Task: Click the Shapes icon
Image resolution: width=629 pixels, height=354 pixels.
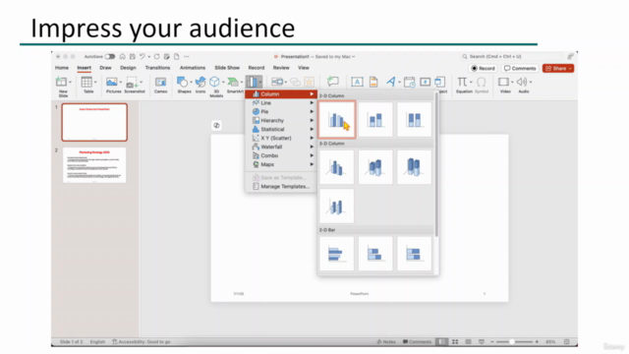Action: 183,82
